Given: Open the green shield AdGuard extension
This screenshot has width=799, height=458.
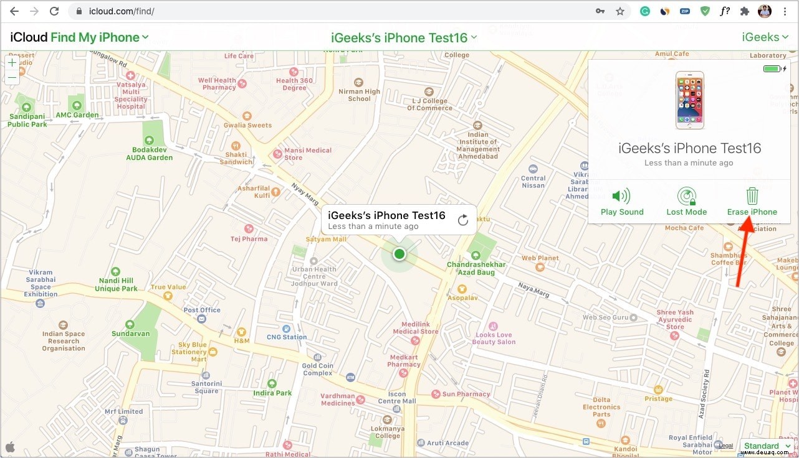Looking at the screenshot, I should point(704,11).
